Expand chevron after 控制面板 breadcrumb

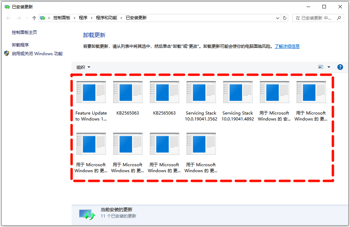(x=74, y=18)
